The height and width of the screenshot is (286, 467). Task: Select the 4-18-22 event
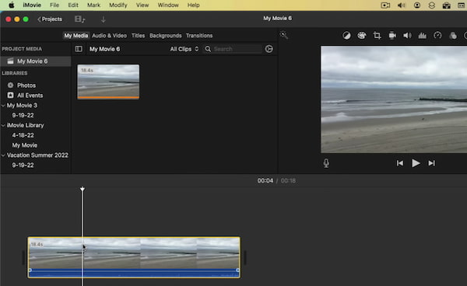click(x=23, y=135)
